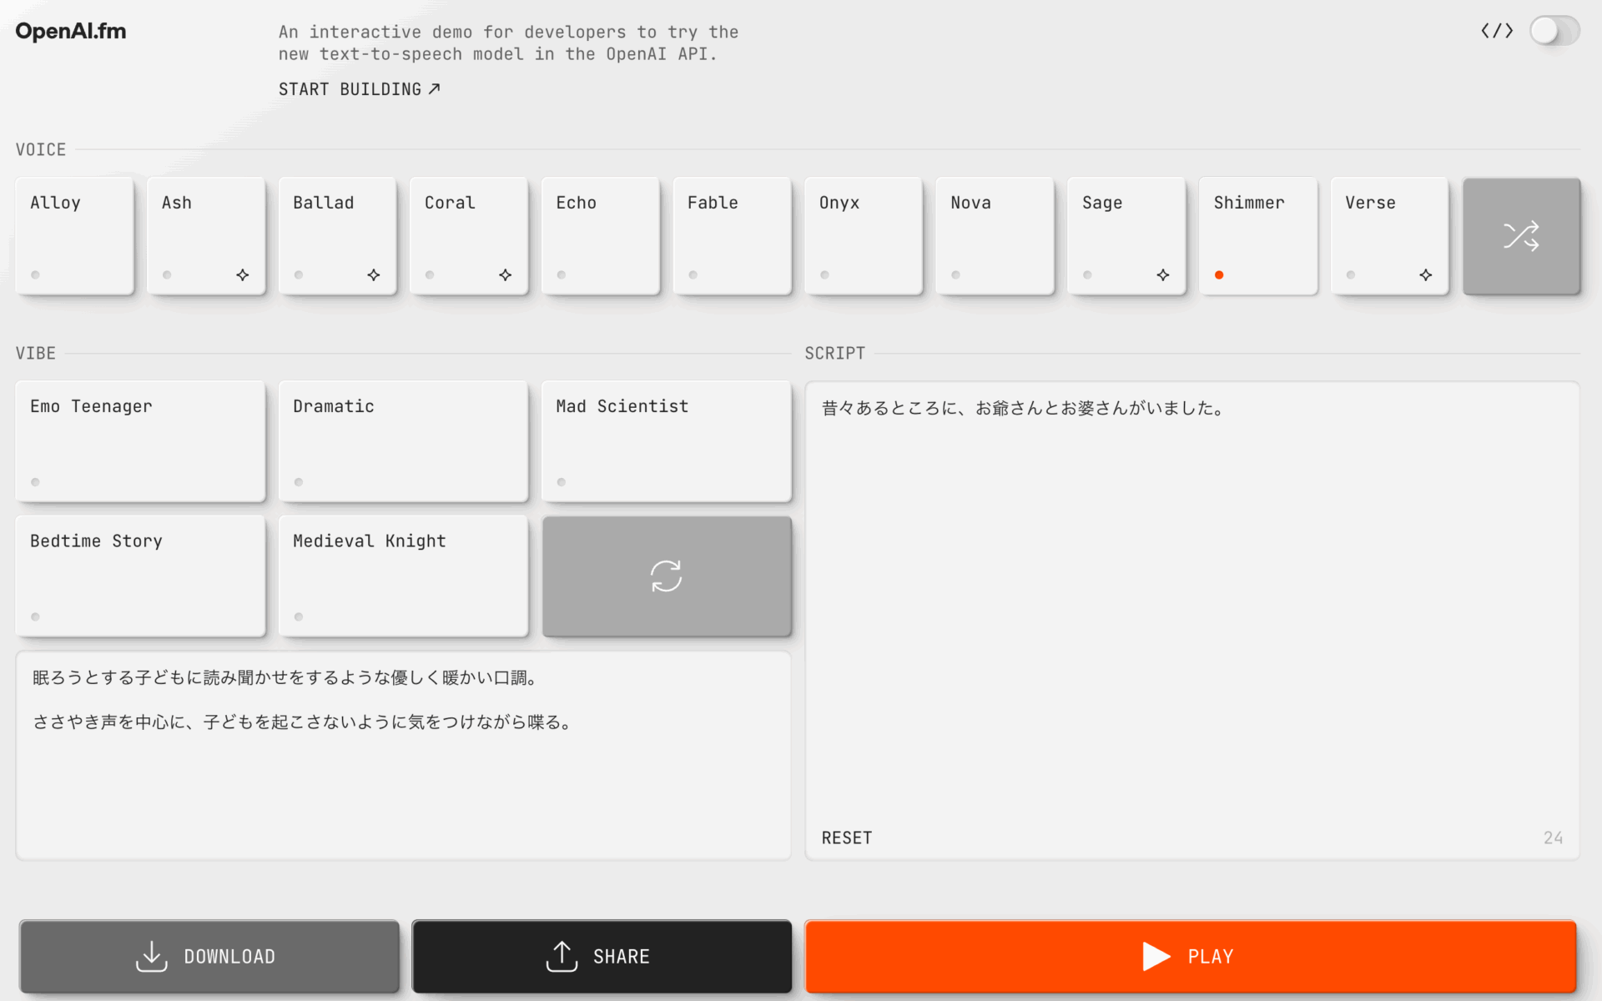Reset the script text
Image resolution: width=1602 pixels, height=1001 pixels.
[846, 838]
